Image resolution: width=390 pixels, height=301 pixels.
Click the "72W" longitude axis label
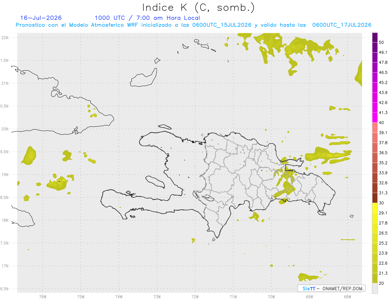[195, 296]
